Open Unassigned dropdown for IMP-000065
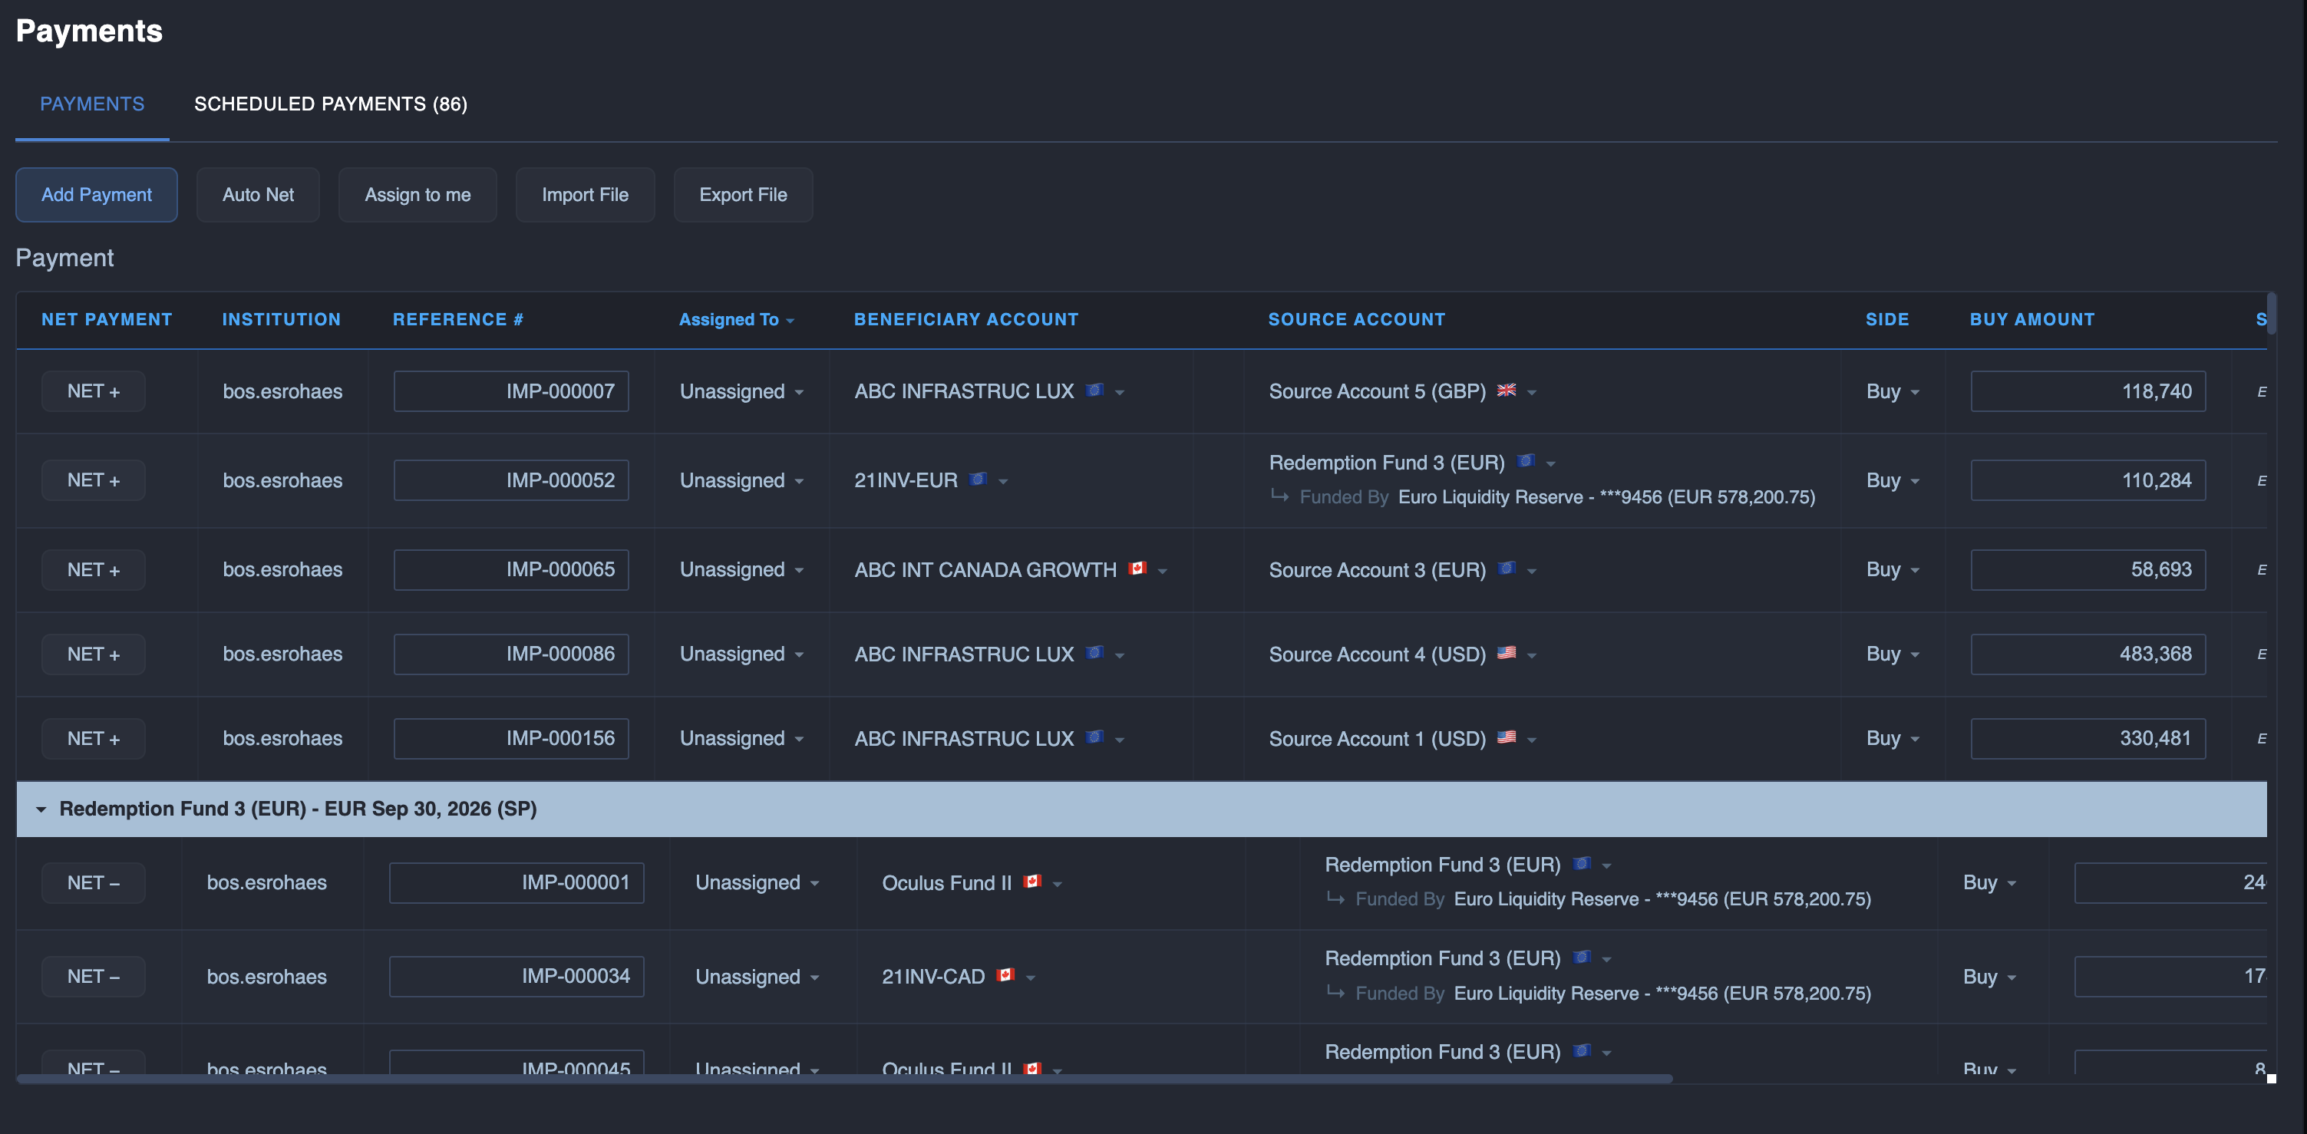The width and height of the screenshot is (2307, 1134). (741, 570)
